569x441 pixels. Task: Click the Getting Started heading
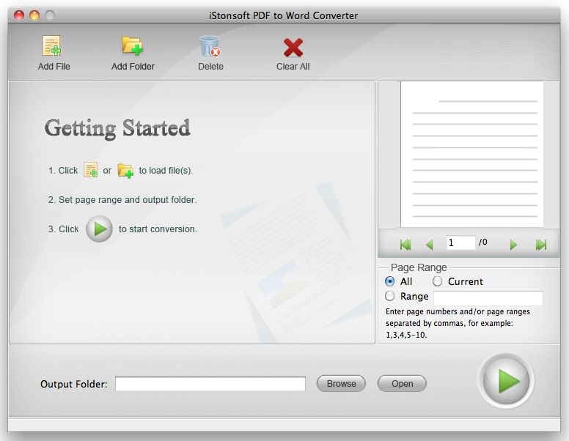click(x=117, y=128)
